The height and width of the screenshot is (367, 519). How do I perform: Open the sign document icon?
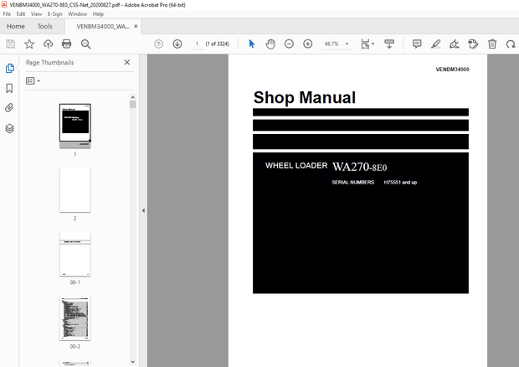pyautogui.click(x=454, y=44)
